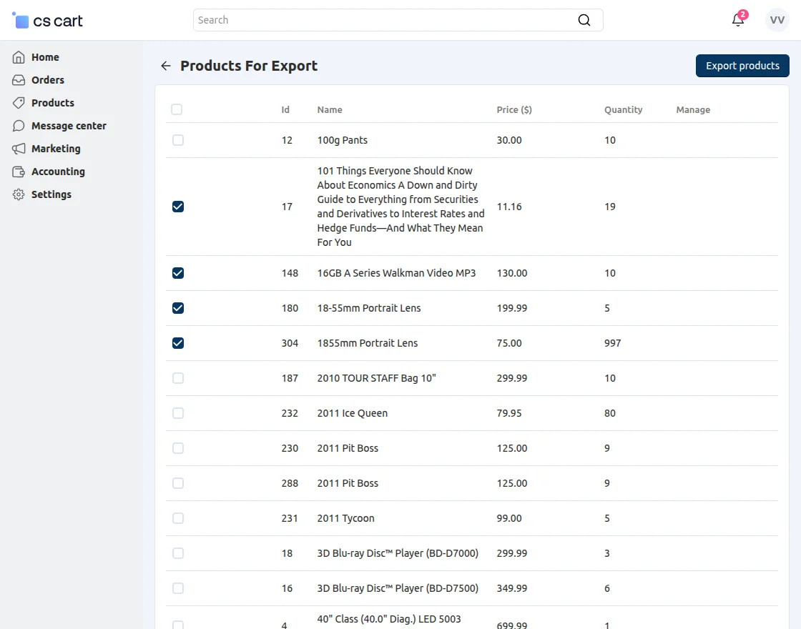
Task: Open the account menu from the VV avatar
Action: coord(777,19)
